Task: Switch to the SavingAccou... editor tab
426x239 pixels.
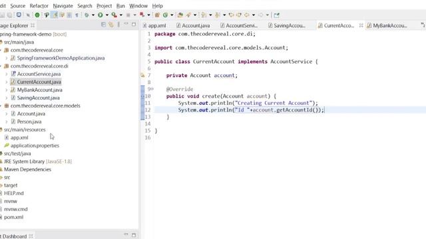Action: click(x=287, y=25)
